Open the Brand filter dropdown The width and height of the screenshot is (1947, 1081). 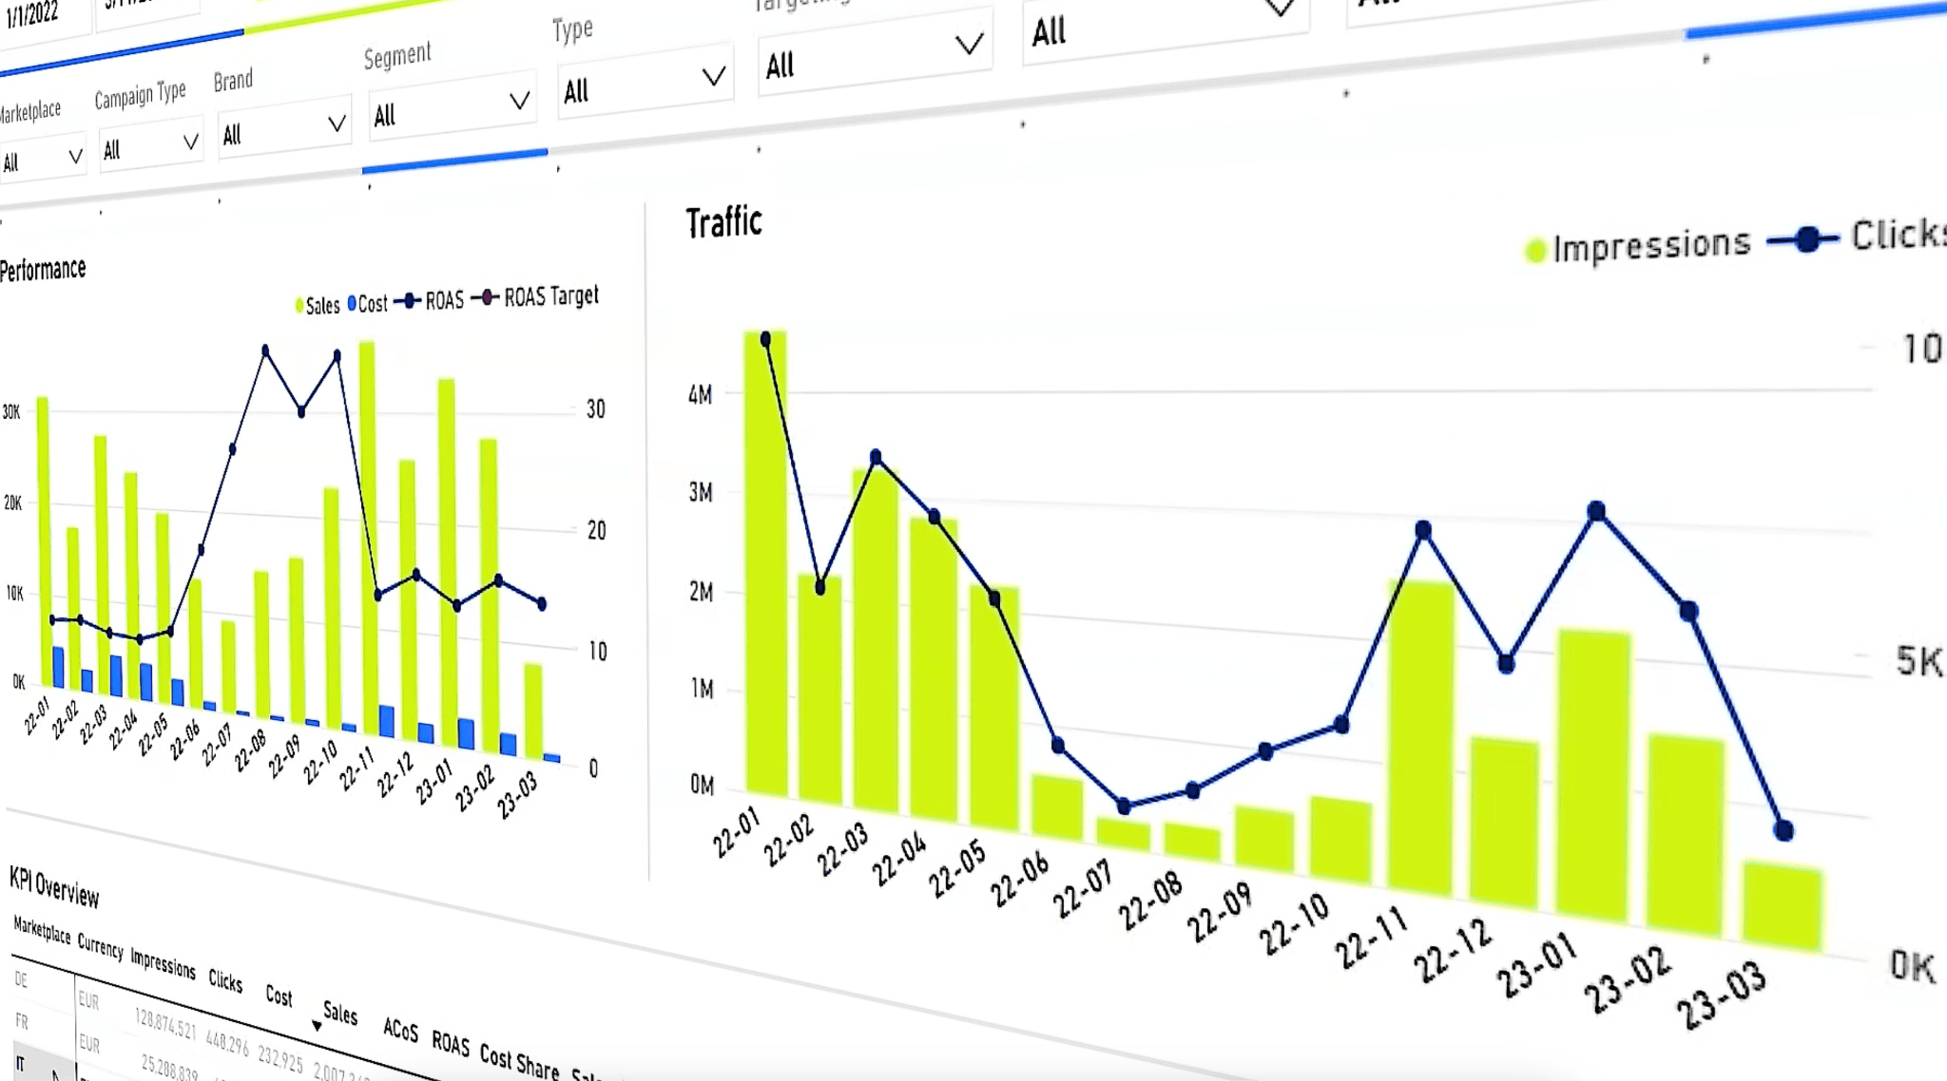[x=283, y=129]
